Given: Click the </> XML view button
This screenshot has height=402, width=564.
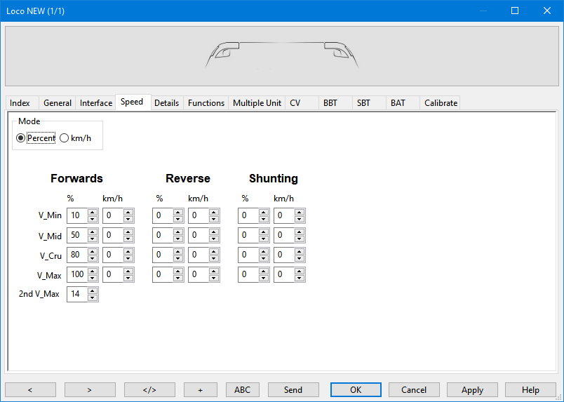Looking at the screenshot, I should click(x=149, y=390).
